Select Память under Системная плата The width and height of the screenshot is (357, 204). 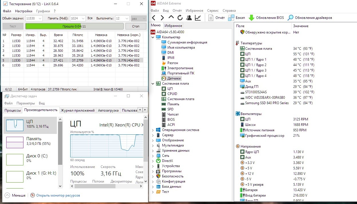coord(170,104)
